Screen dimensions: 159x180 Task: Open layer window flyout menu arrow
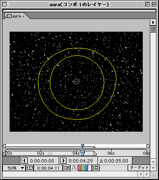coord(153,22)
